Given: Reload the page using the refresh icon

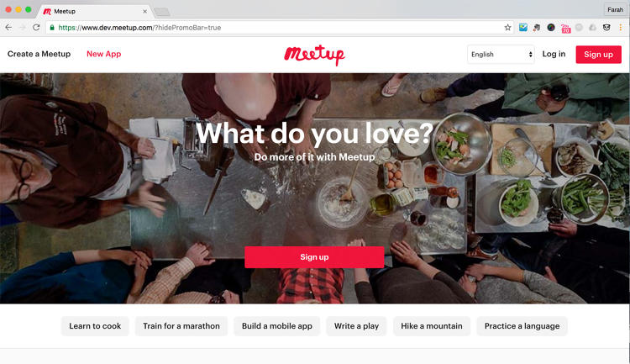Looking at the screenshot, I should 36,28.
